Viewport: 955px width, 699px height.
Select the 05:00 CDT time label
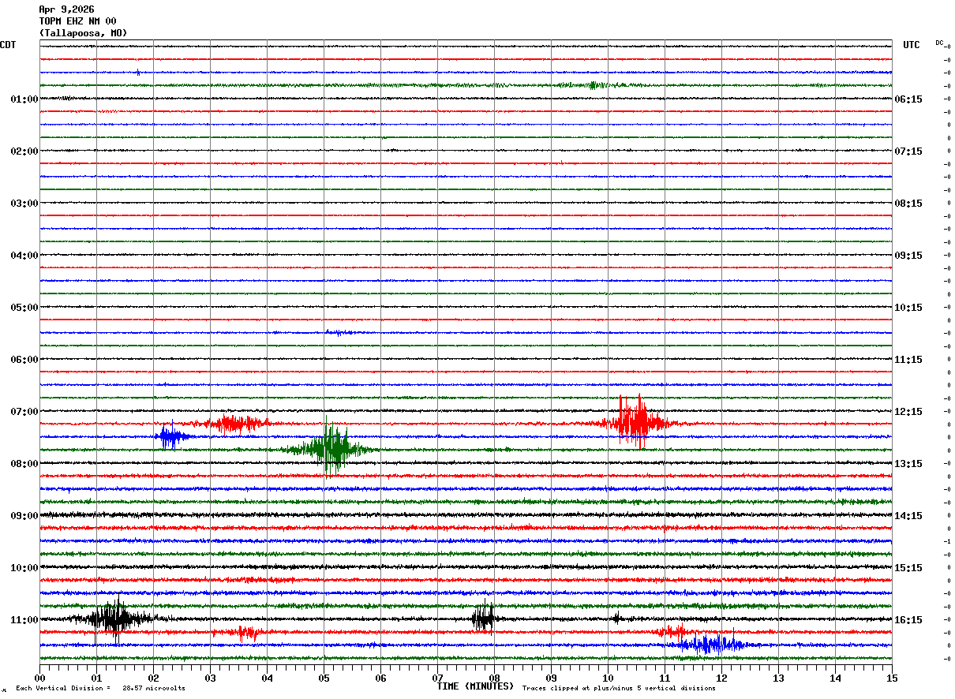[24, 308]
